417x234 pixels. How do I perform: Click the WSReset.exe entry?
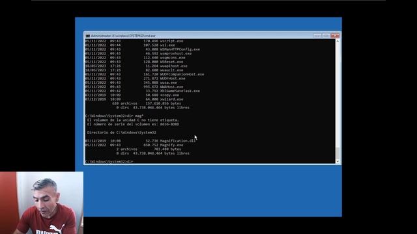171,62
